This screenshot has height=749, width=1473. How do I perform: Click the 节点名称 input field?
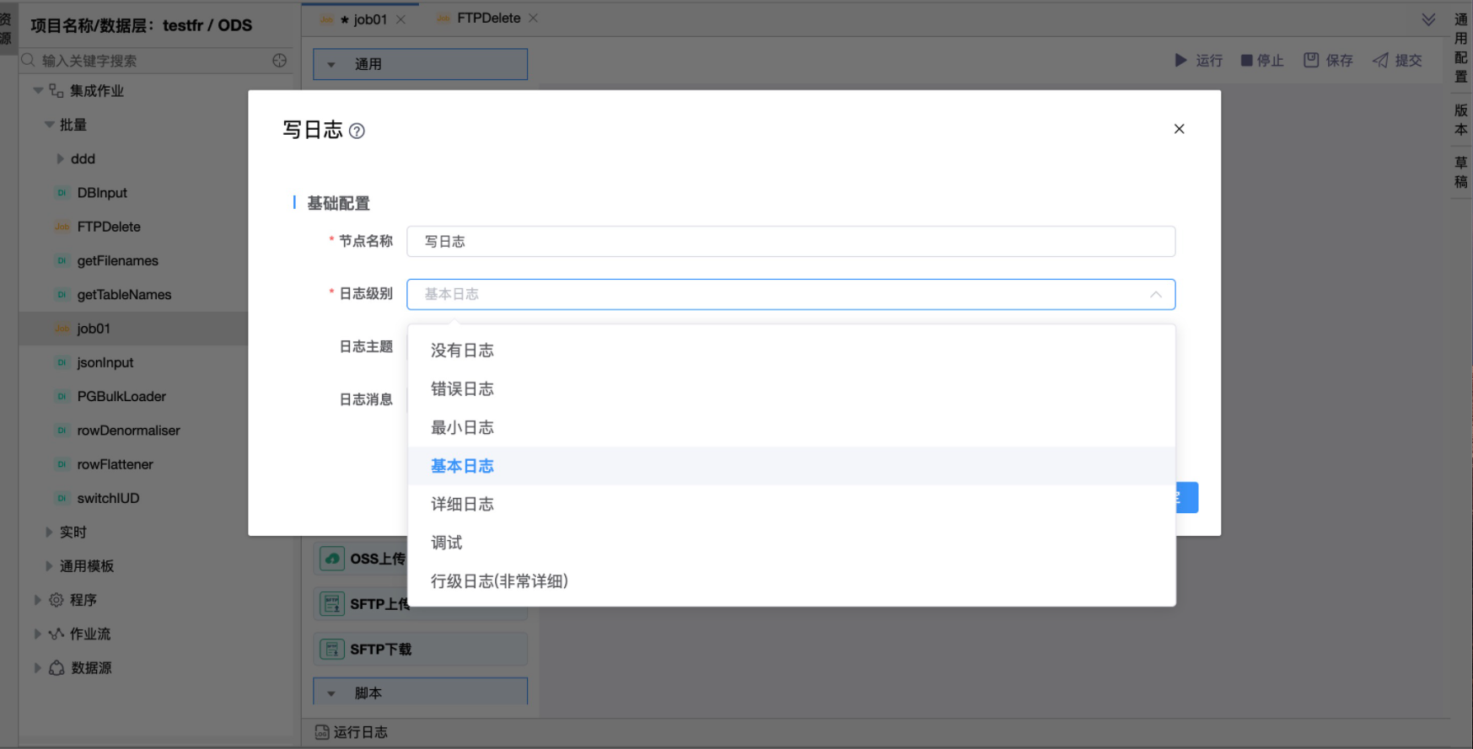pos(790,242)
